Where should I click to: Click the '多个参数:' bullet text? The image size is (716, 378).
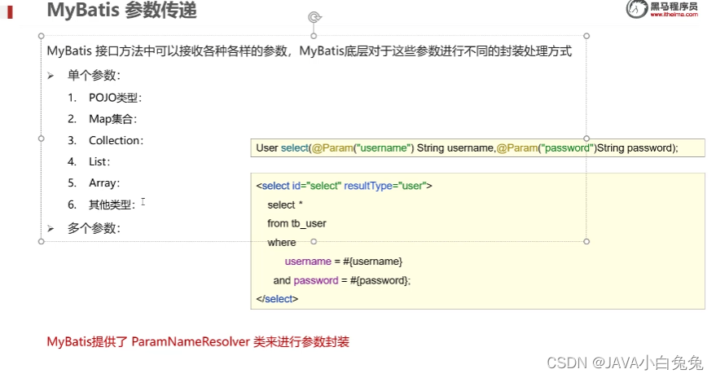pyautogui.click(x=94, y=228)
